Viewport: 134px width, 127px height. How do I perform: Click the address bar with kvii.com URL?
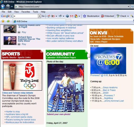pos(71,7)
